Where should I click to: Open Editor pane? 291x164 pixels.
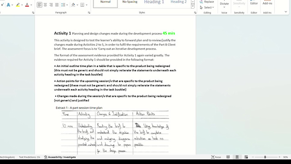[254, 3]
